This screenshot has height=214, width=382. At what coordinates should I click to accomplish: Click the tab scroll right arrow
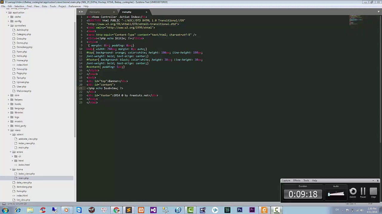tap(82, 12)
